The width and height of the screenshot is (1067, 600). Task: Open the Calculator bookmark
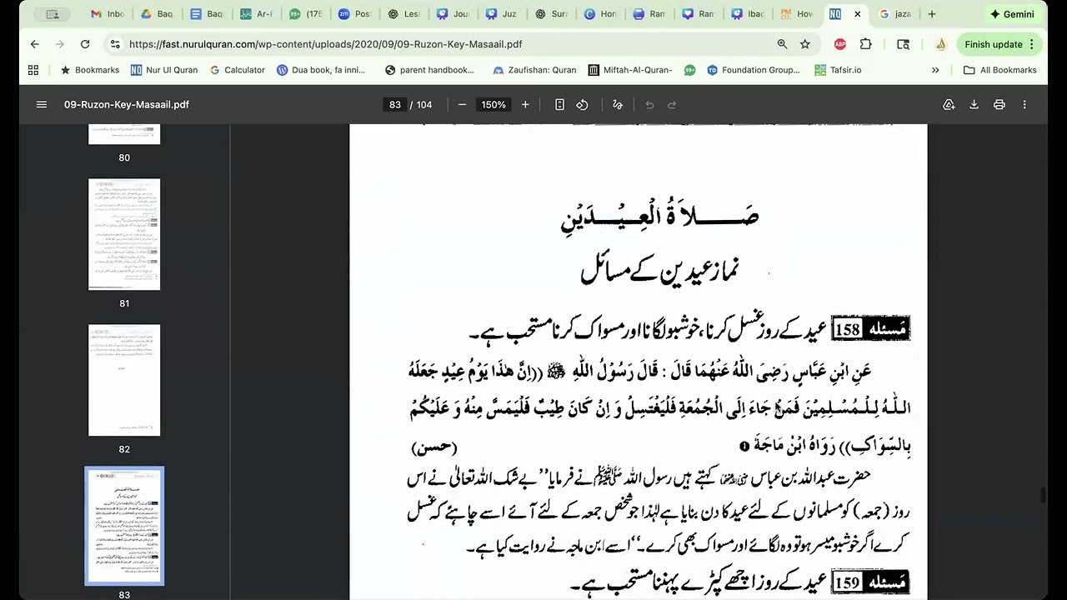pos(238,70)
